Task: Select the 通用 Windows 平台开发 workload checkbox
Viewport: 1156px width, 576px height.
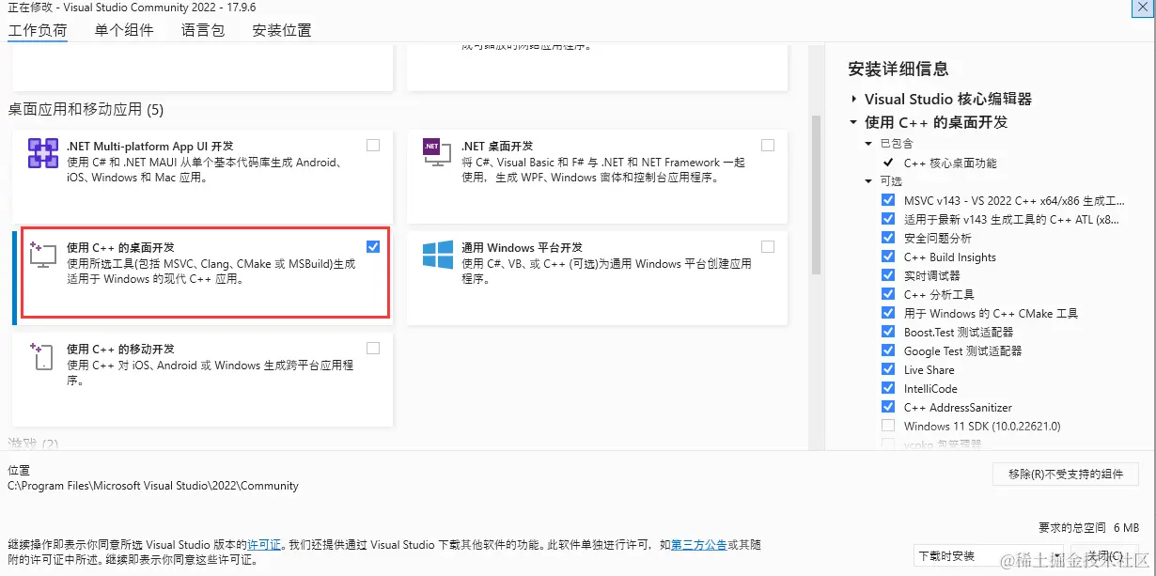Action: 768,246
